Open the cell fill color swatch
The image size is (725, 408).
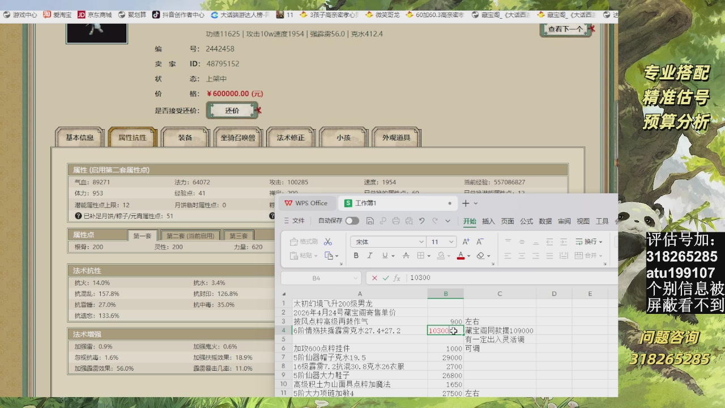click(x=441, y=255)
